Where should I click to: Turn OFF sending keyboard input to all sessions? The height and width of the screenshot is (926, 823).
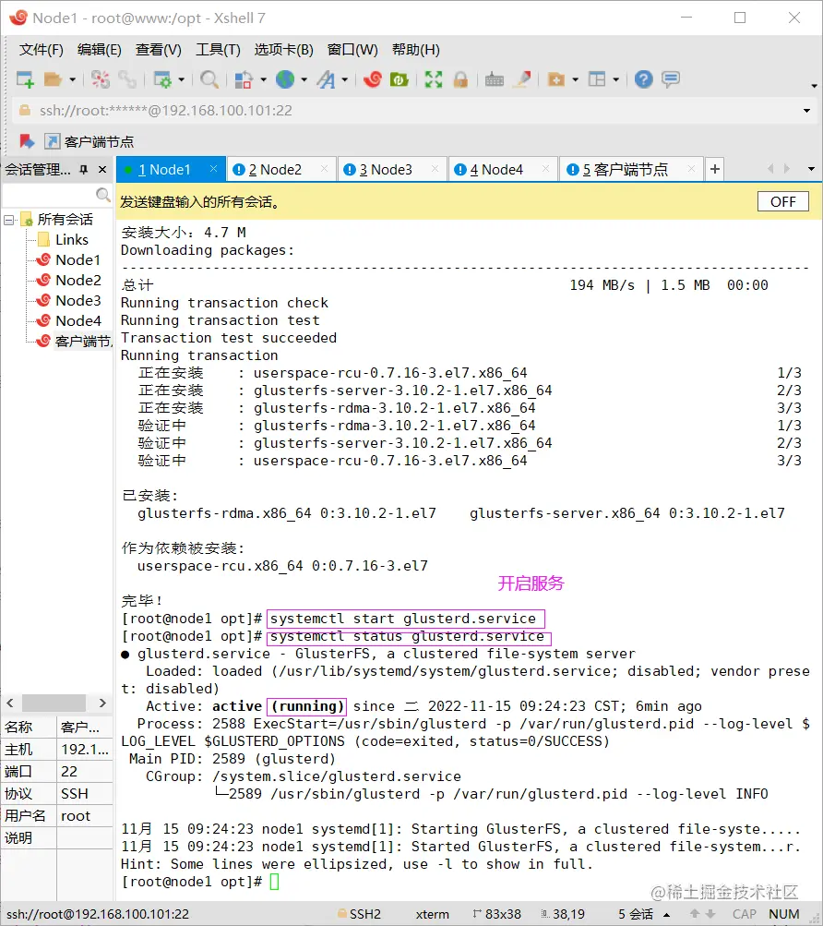(x=782, y=202)
